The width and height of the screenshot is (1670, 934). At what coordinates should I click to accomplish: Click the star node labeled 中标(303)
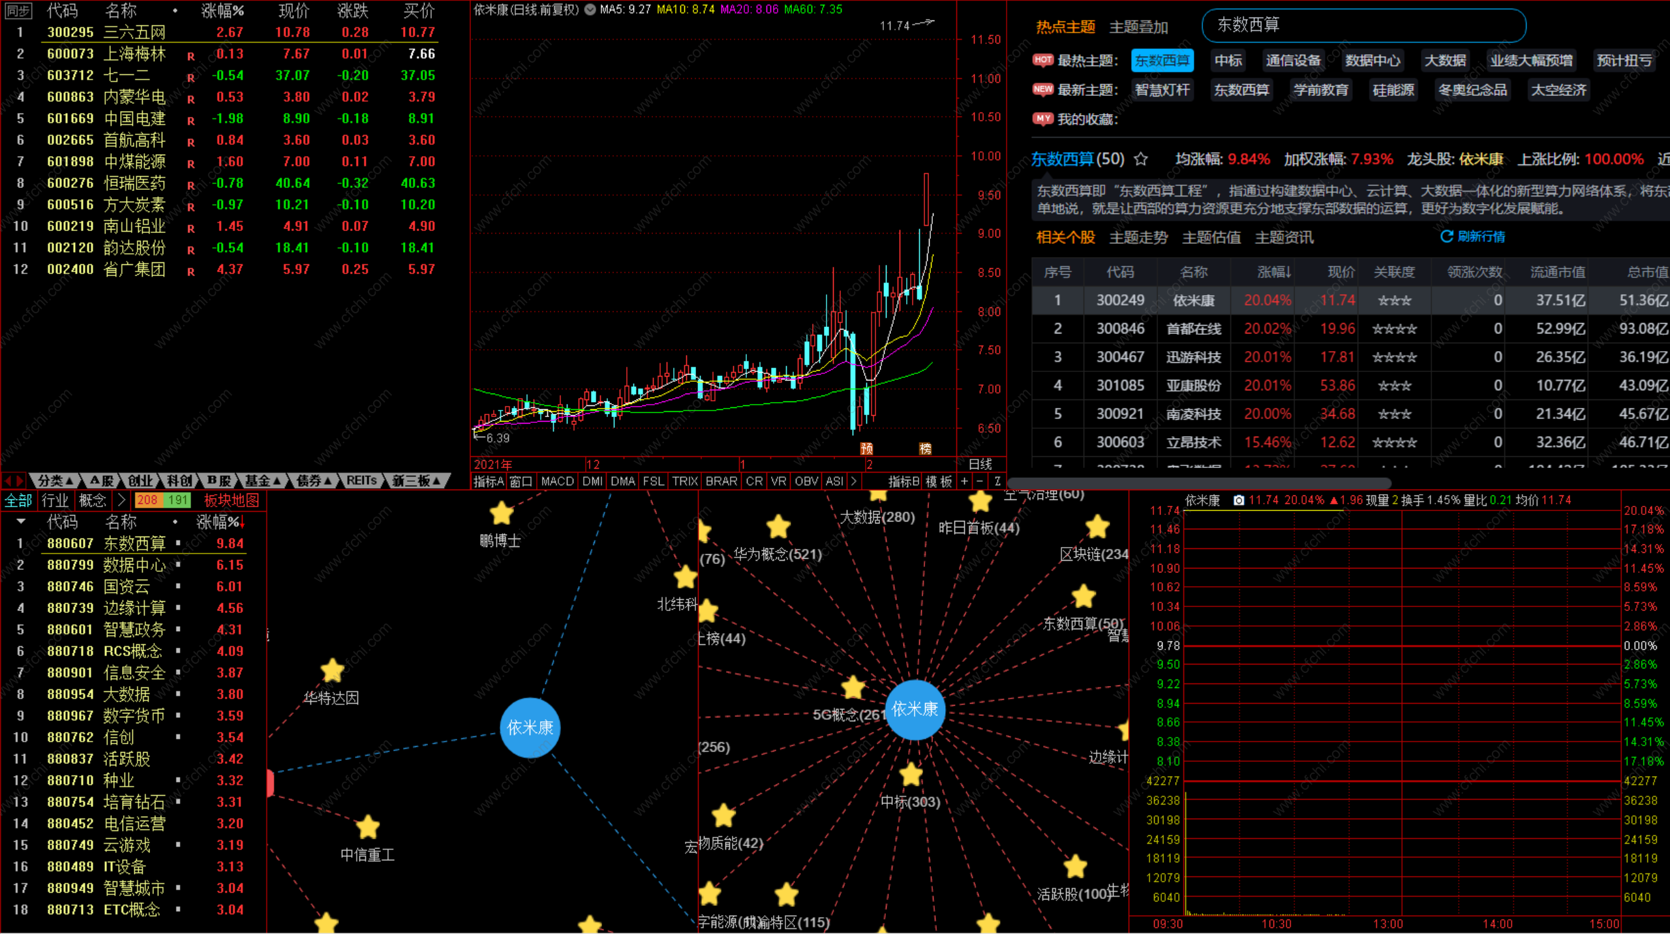(911, 775)
